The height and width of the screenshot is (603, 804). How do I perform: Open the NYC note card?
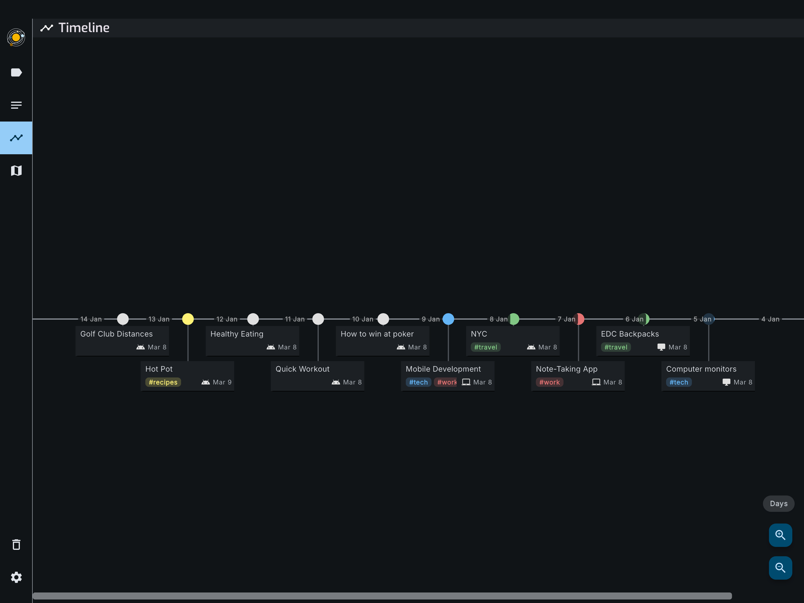point(513,341)
